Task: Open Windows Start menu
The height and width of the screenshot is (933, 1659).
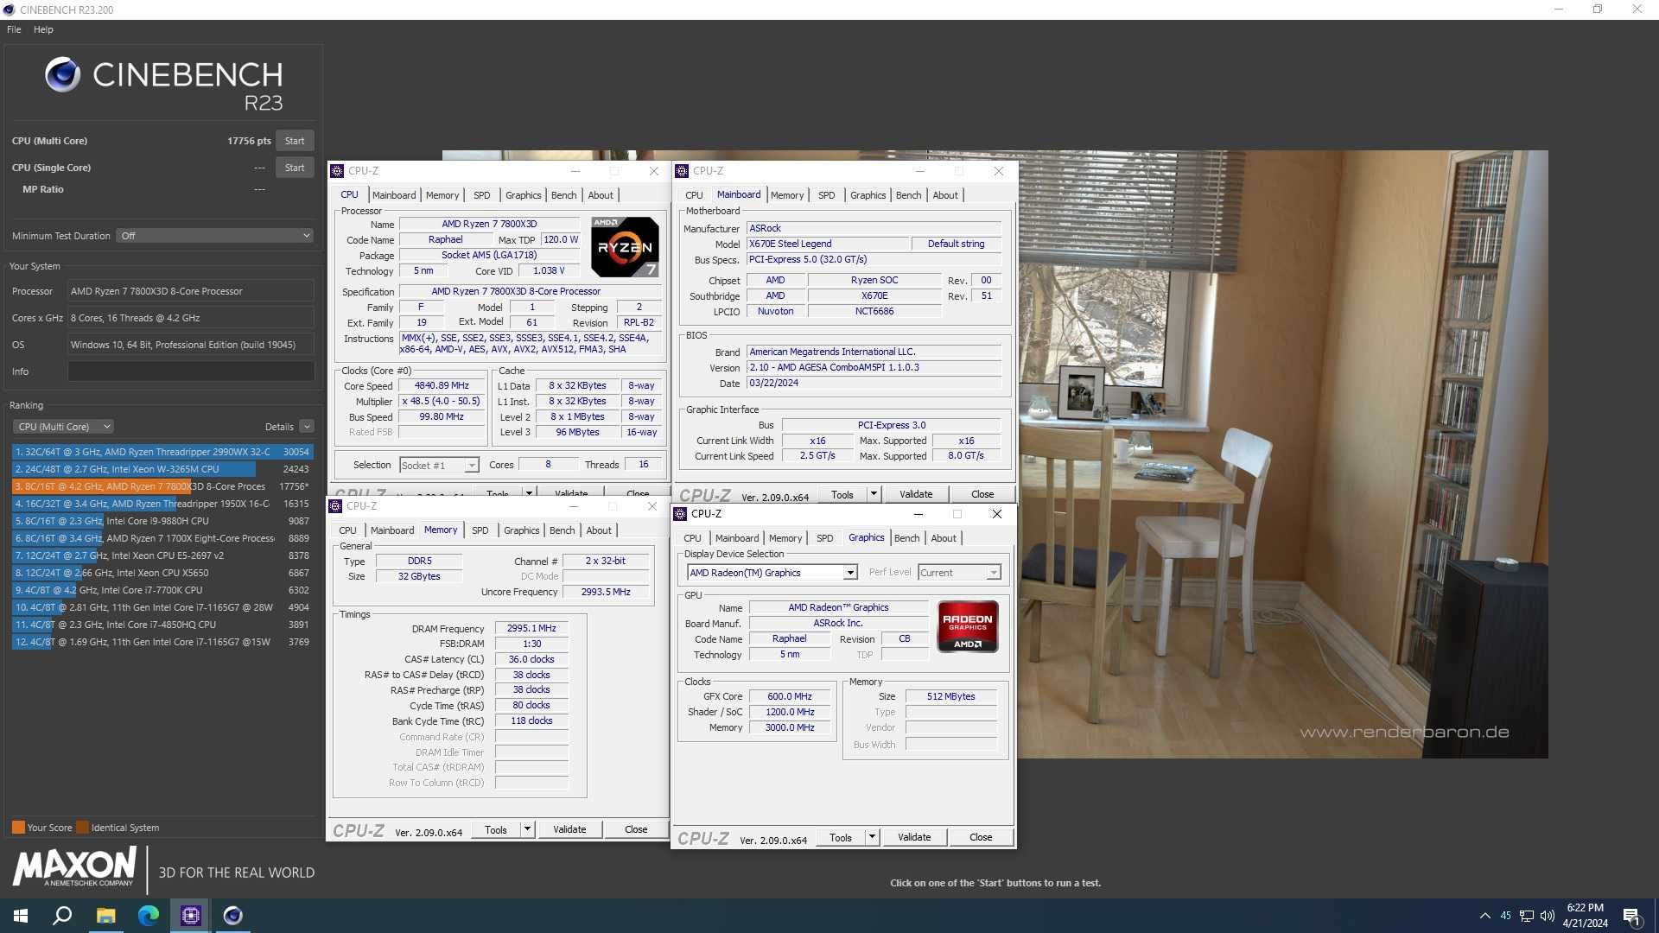Action: 21,916
